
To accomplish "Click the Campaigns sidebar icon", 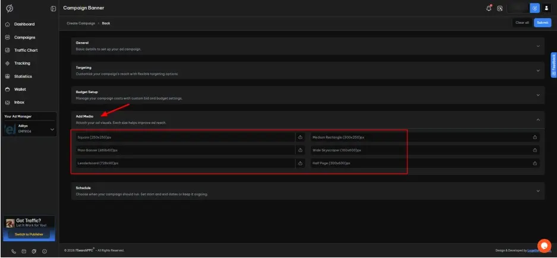I will point(8,37).
